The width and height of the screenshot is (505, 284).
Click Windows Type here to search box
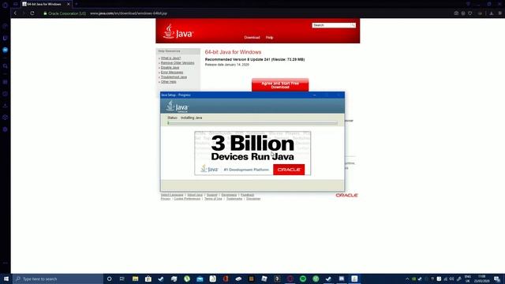[x=58, y=278]
